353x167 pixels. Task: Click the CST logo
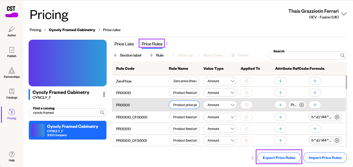12,11
